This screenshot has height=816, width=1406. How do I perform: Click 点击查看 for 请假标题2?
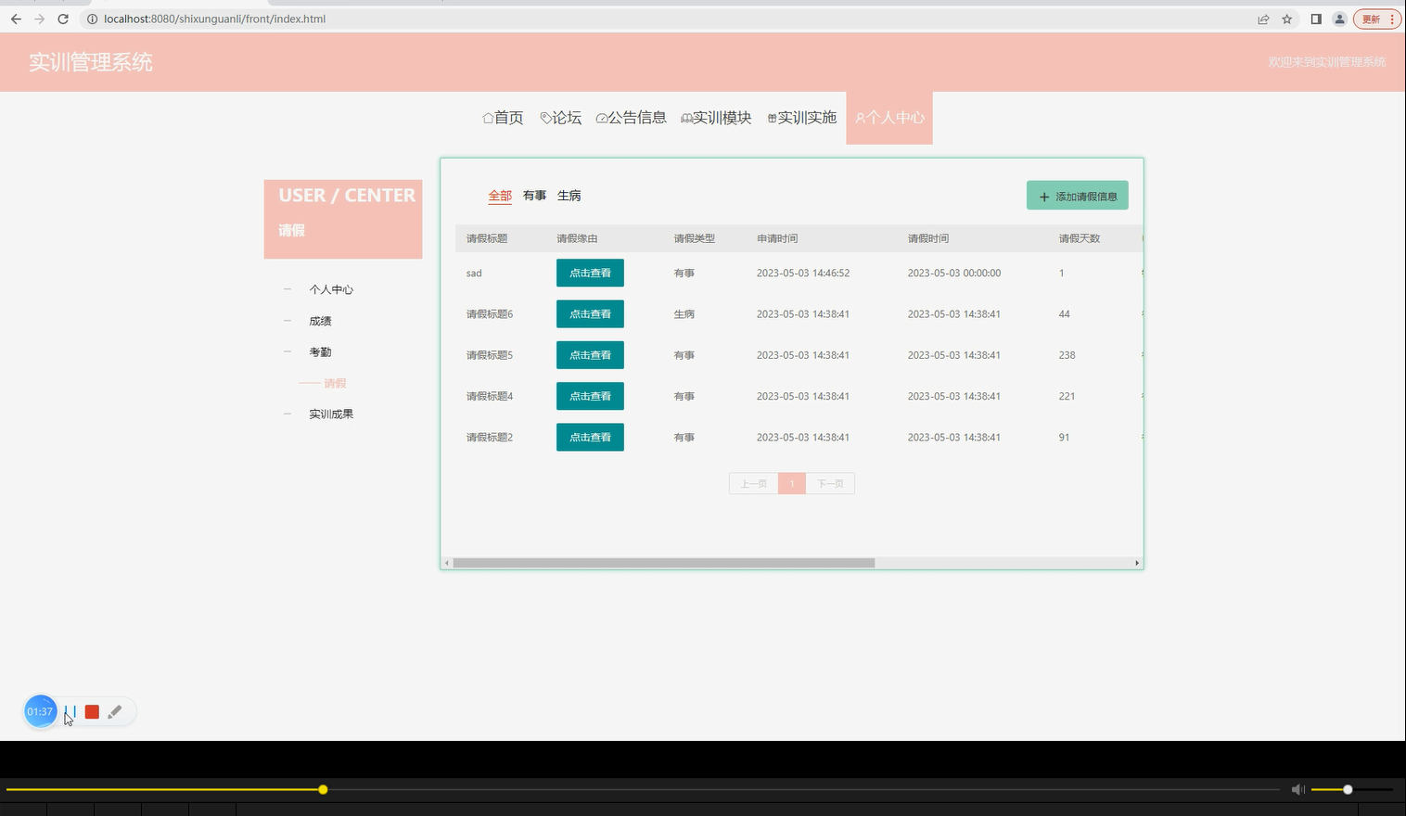pos(590,437)
